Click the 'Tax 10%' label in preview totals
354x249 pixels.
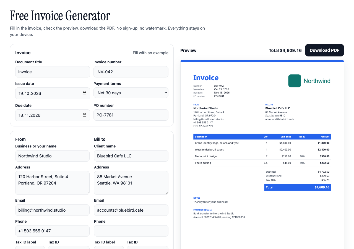[271, 180]
